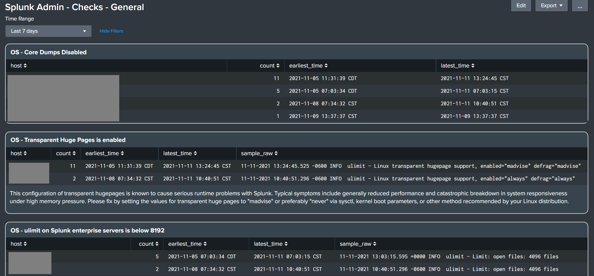Sort Transparent Huge Pages table by sample_raw
594x276 pixels.
point(259,153)
